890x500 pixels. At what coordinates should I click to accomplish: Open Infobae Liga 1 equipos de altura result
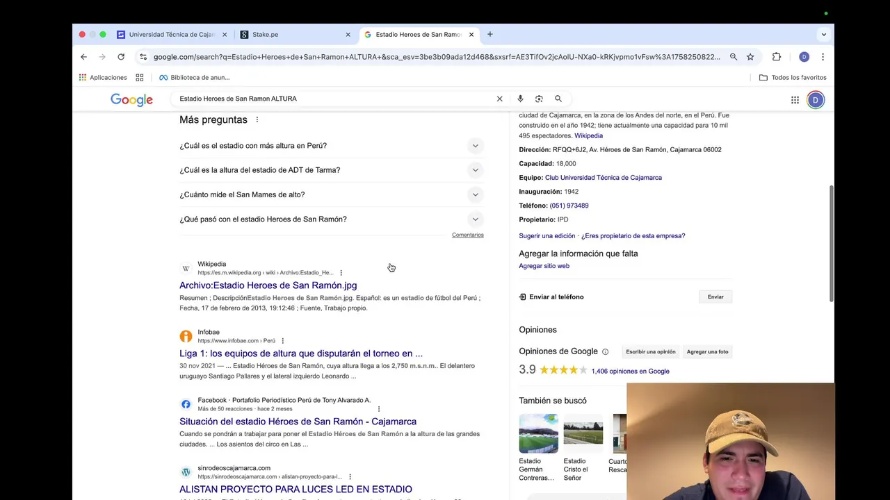pos(301,353)
